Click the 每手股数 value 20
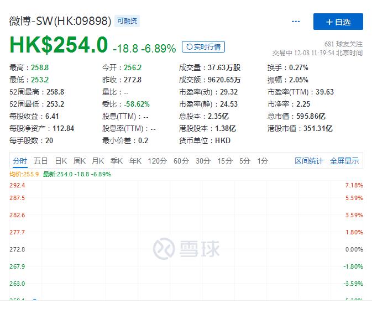Image resolution: width=372 pixels, height=309 pixels. click(49, 141)
